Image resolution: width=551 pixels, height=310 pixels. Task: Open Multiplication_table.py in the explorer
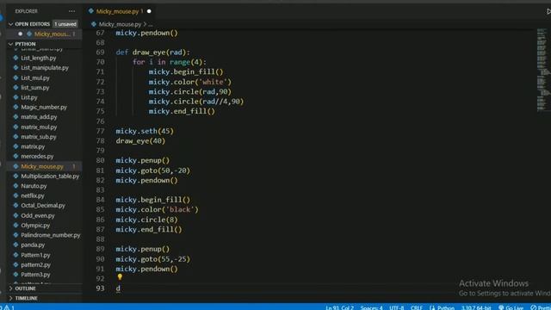(x=50, y=176)
